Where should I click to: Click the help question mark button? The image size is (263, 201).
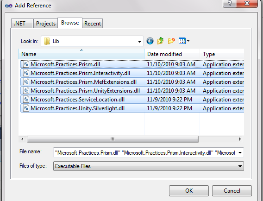229,3
